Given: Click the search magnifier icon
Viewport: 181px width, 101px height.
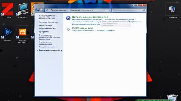Looking at the screenshot, I should [x=144, y=10].
